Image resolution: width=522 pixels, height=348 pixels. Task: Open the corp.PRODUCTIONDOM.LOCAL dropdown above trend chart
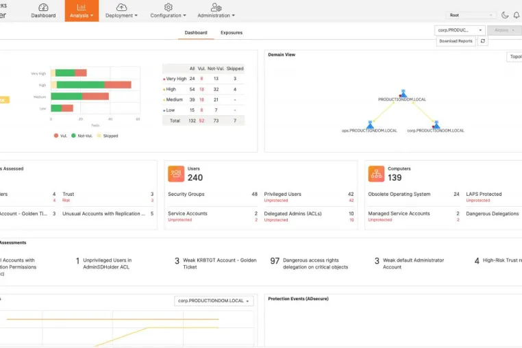[x=214, y=301]
